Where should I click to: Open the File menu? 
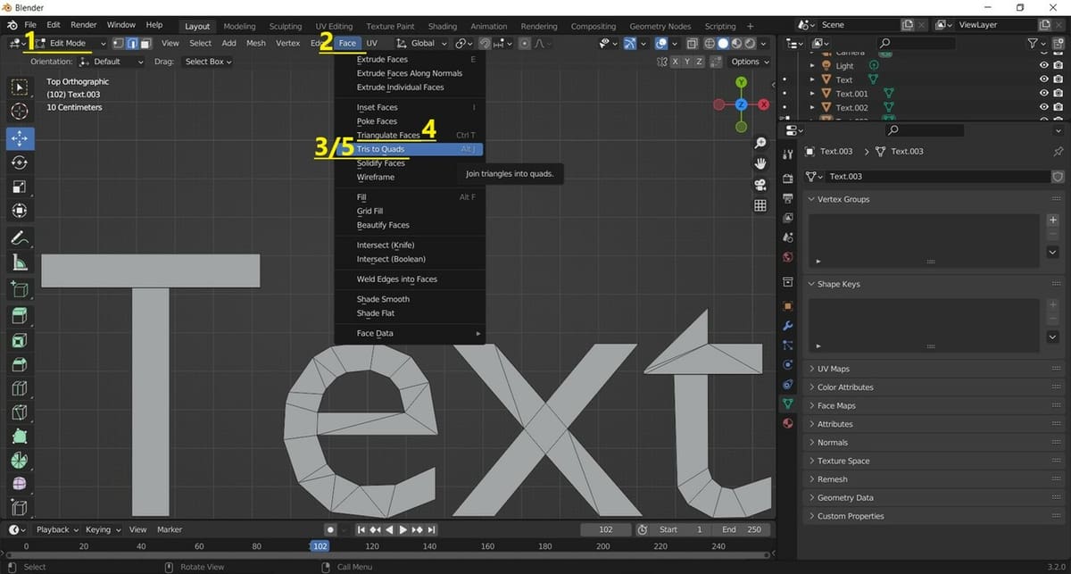tap(30, 24)
